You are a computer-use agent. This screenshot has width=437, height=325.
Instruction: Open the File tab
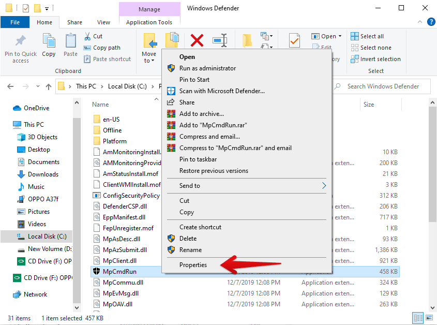pos(15,22)
